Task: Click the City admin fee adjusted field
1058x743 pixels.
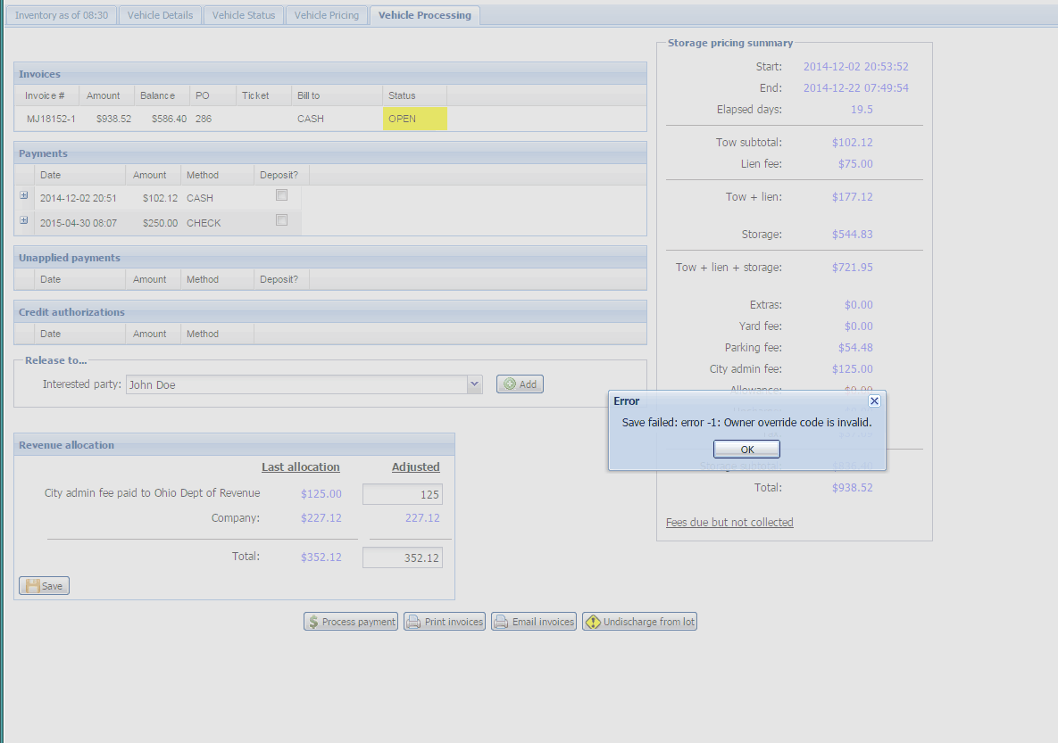Action: pos(402,494)
